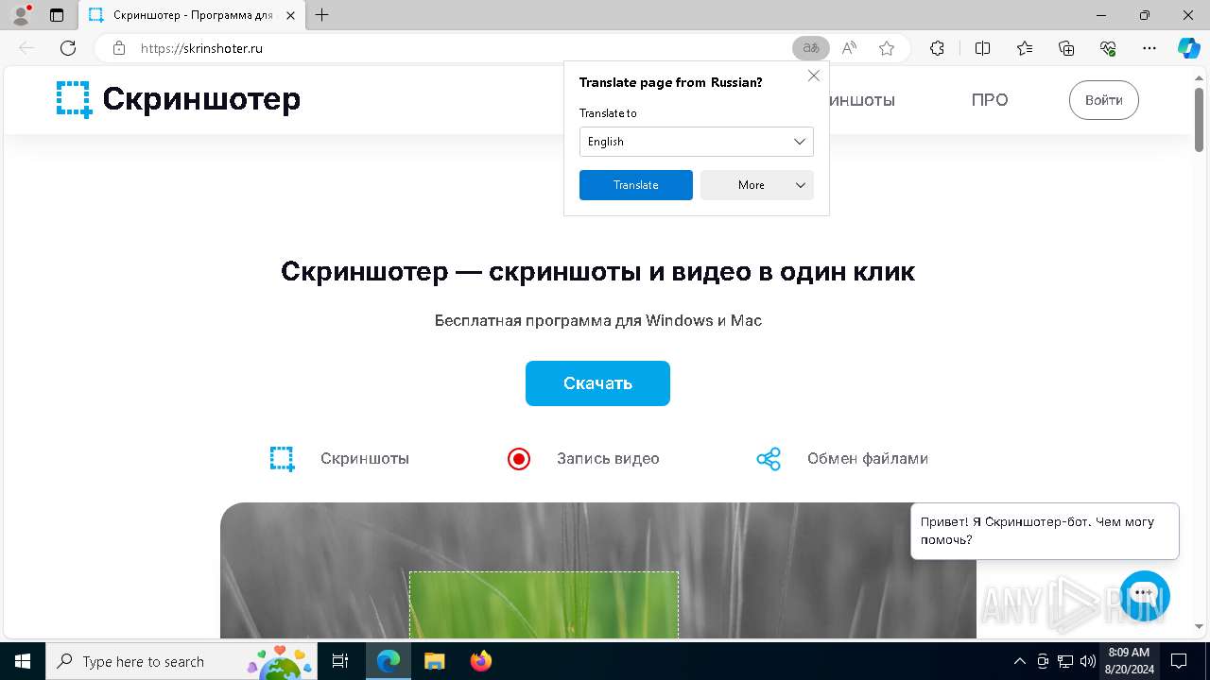Click the Скриншотер logo
The width and height of the screenshot is (1210, 680).
[178, 99]
